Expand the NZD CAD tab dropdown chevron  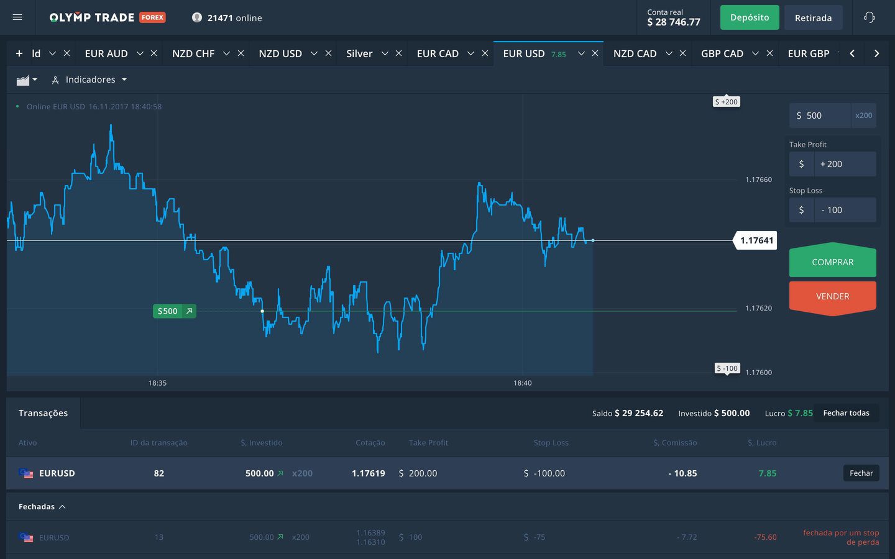coord(669,53)
